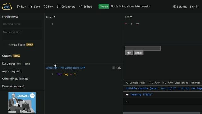Click the console command prompt input

tap(163, 101)
